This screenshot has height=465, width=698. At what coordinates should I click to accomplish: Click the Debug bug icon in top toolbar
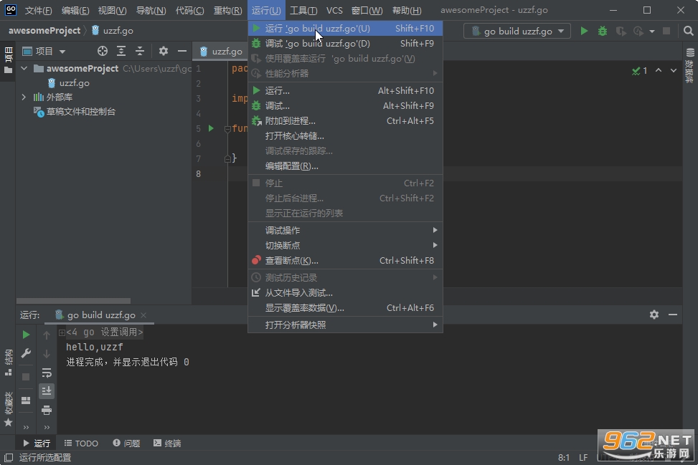click(603, 31)
